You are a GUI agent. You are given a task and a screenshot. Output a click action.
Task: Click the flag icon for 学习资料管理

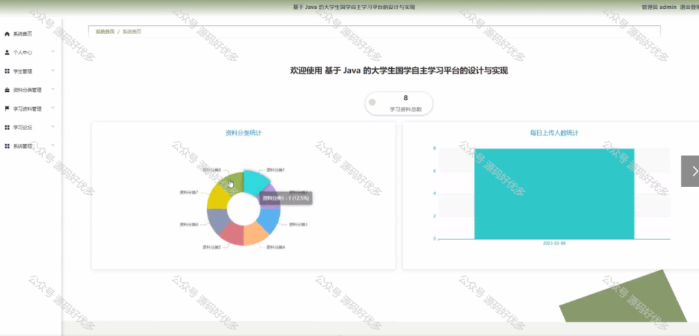7,108
